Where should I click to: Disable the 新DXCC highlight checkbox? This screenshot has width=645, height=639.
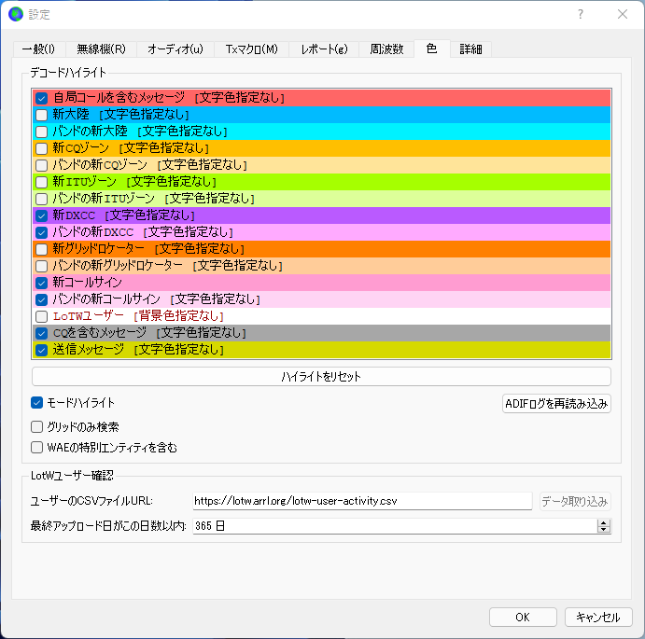click(x=42, y=215)
